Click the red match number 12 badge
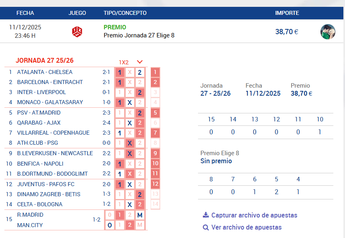The width and height of the screenshot is (345, 238). 155,184
